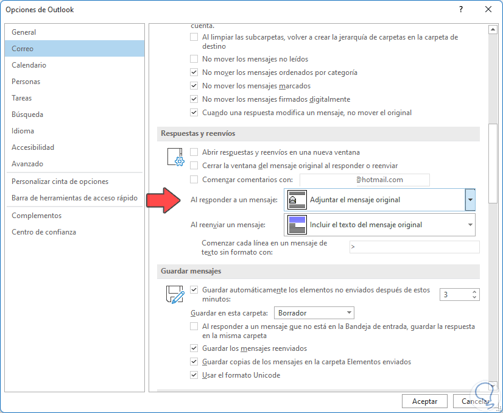This screenshot has height=413, width=503.
Task: Increase the autosave minutes with the stepper
Action: (475, 291)
